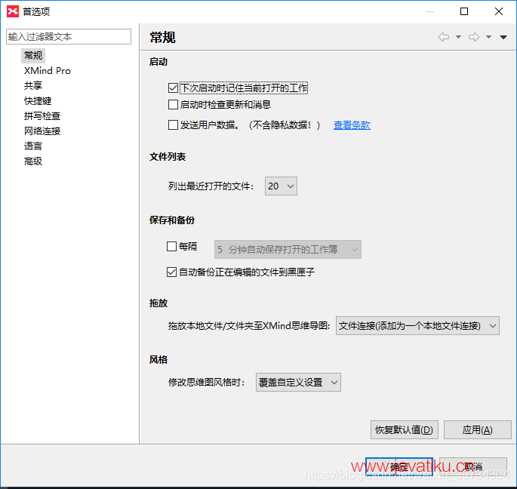Toggle the 每隔 auto-save checkbox

(x=171, y=246)
